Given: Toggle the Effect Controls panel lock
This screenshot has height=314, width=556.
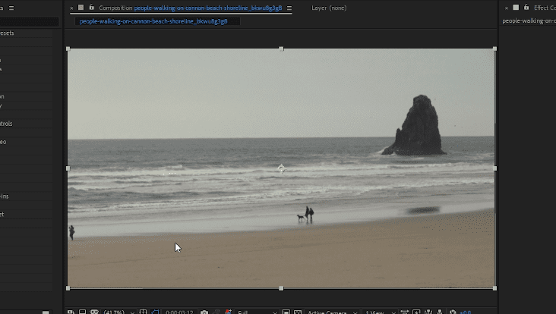Looking at the screenshot, I should (526, 8).
